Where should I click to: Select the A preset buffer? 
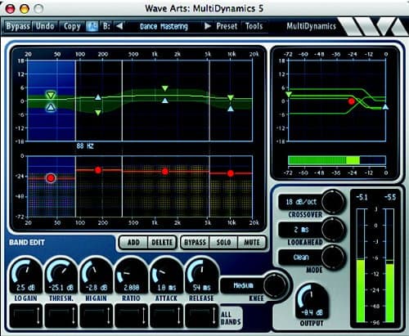point(92,26)
